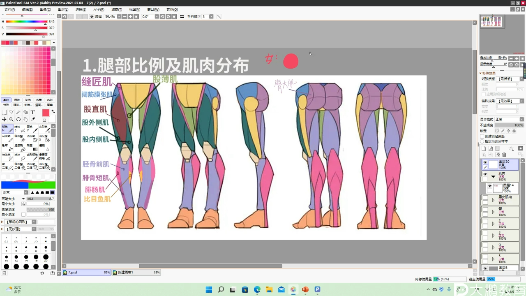Expand layer folder 3

pos(493,236)
